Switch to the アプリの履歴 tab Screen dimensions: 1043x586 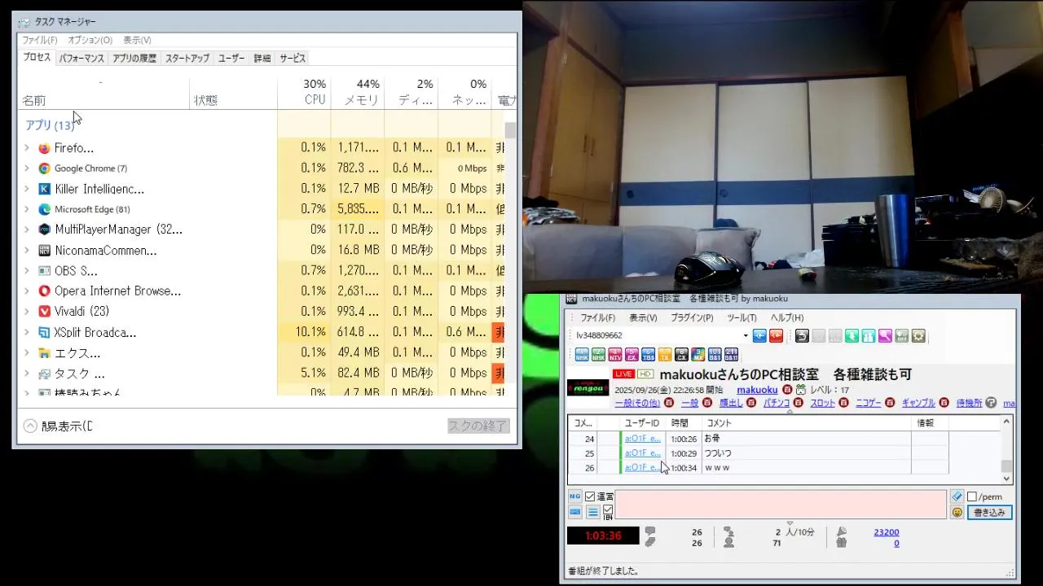click(134, 59)
